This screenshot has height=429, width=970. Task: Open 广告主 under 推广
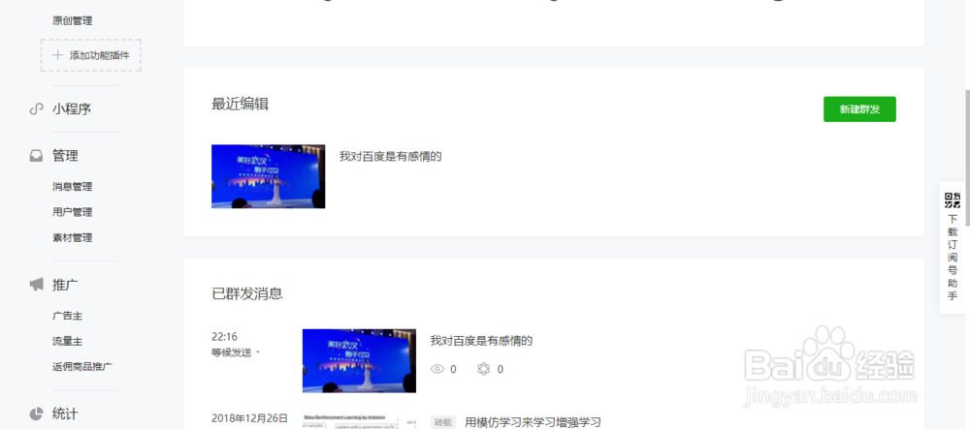pos(68,316)
